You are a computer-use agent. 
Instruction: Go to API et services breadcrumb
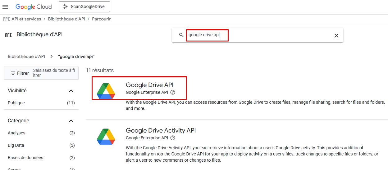[26, 19]
